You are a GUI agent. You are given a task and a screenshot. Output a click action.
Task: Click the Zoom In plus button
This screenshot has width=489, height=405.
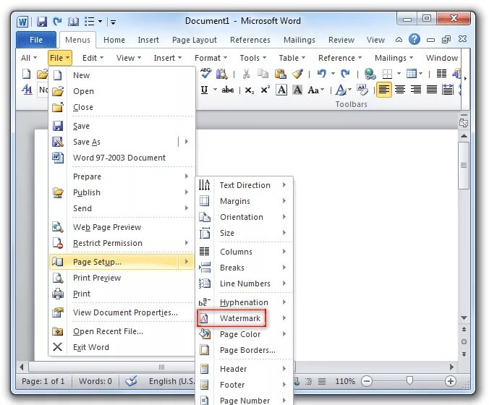(x=450, y=381)
